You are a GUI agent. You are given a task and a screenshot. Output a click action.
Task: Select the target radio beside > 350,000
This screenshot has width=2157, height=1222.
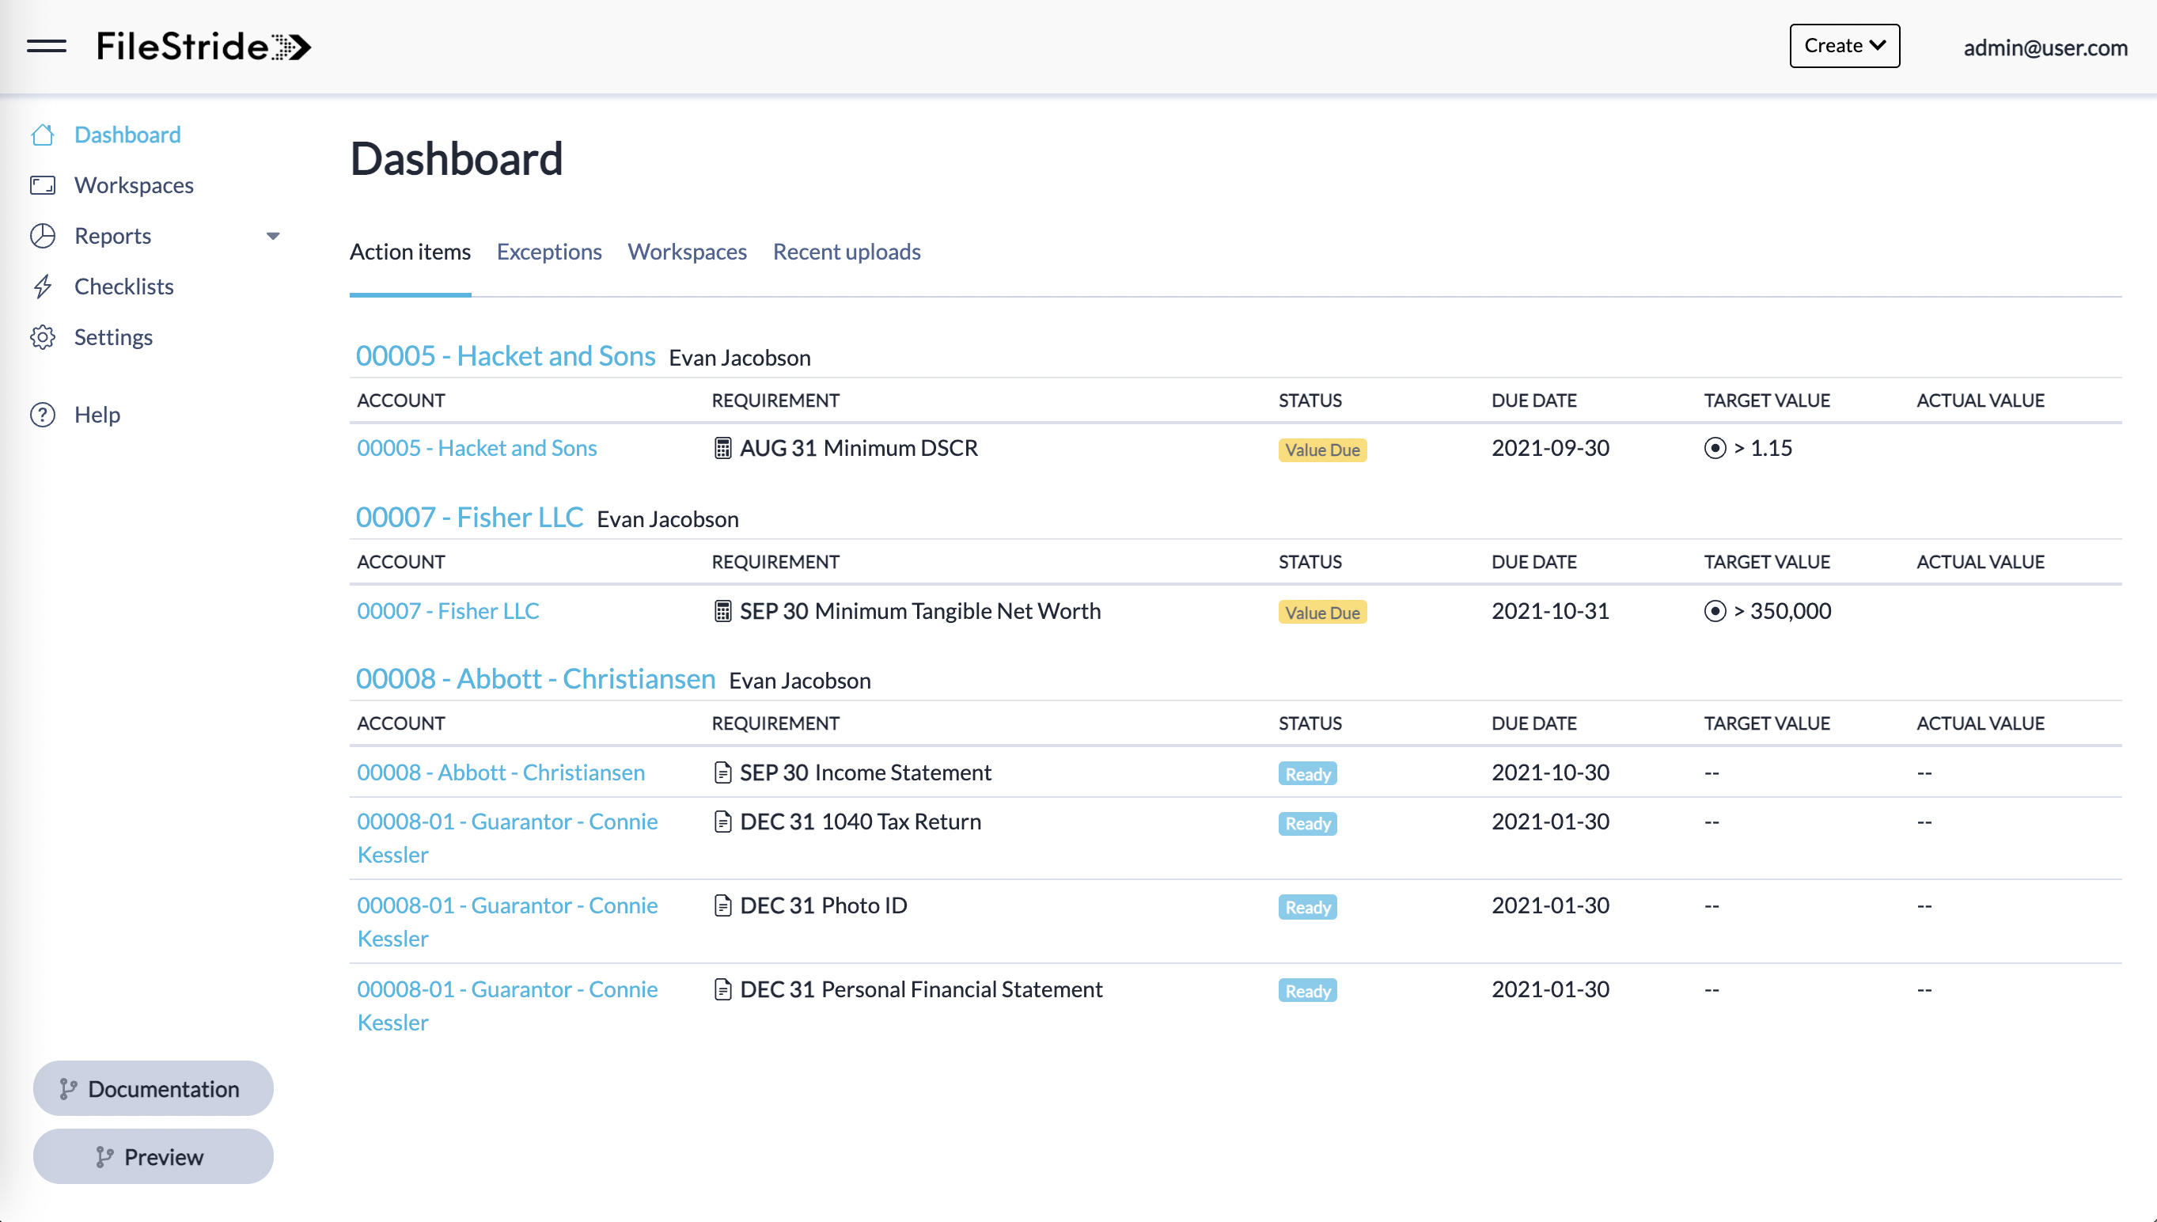1714,611
